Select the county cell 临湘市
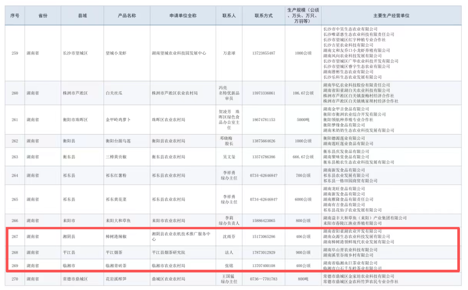The image size is (468, 290). [x=69, y=265]
